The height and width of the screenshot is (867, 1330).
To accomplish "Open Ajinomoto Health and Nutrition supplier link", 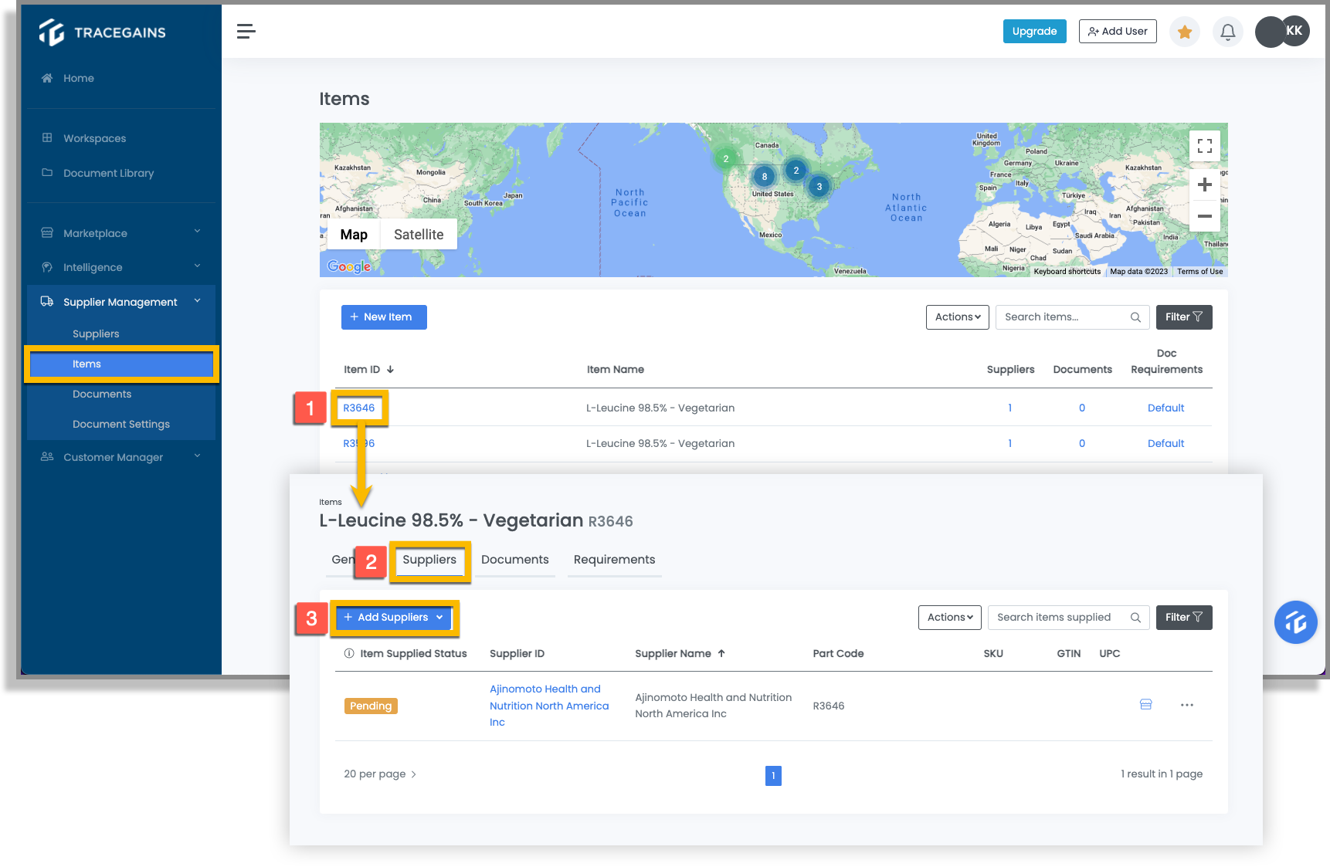I will [x=549, y=705].
